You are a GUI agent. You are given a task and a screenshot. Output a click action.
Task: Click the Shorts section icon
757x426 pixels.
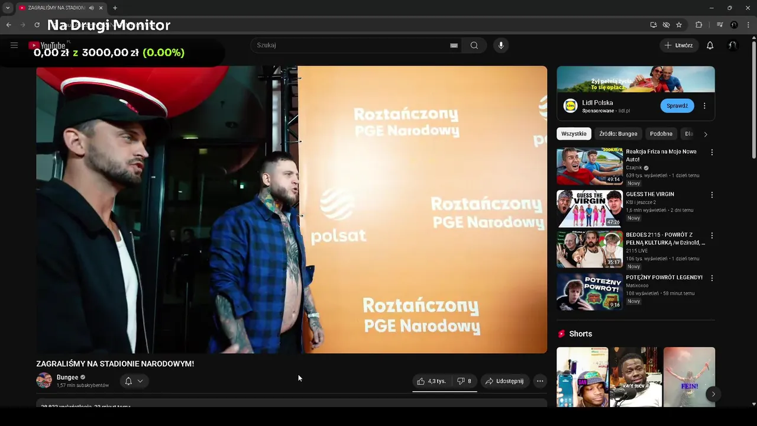tap(562, 334)
